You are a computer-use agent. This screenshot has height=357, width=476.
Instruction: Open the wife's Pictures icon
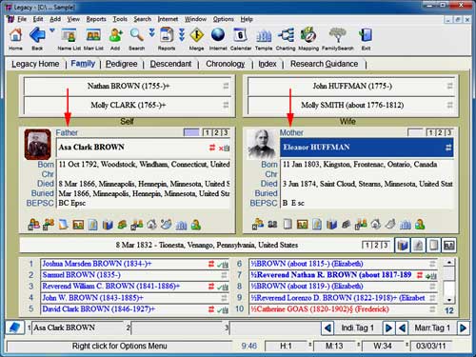[302, 225]
